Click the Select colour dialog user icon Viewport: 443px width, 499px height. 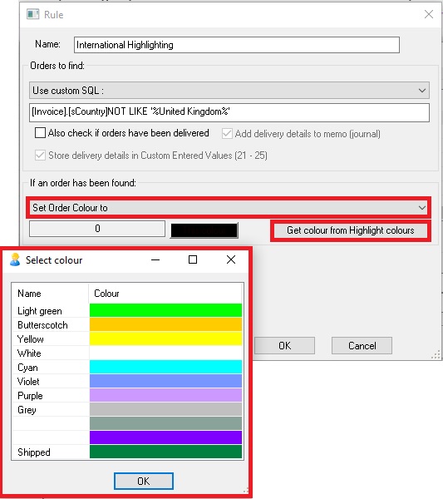(x=15, y=259)
